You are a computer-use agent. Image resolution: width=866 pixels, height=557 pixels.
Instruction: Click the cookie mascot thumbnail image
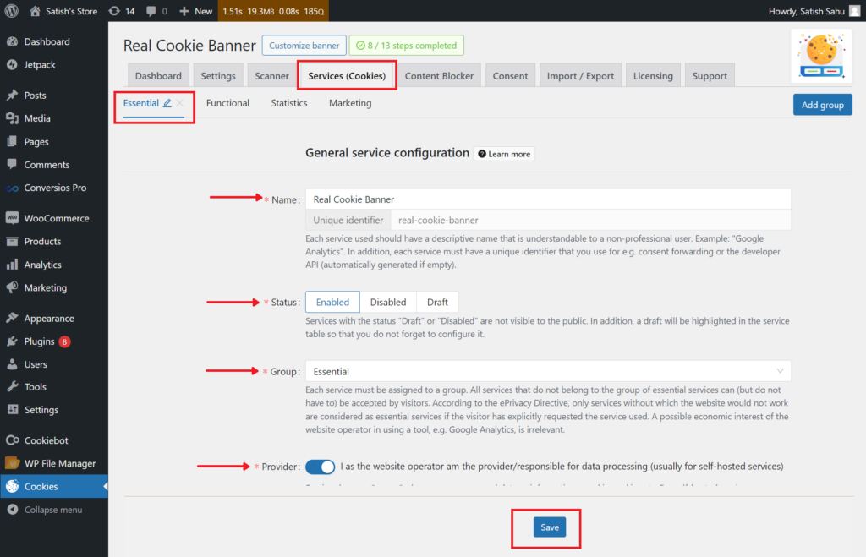coord(821,56)
